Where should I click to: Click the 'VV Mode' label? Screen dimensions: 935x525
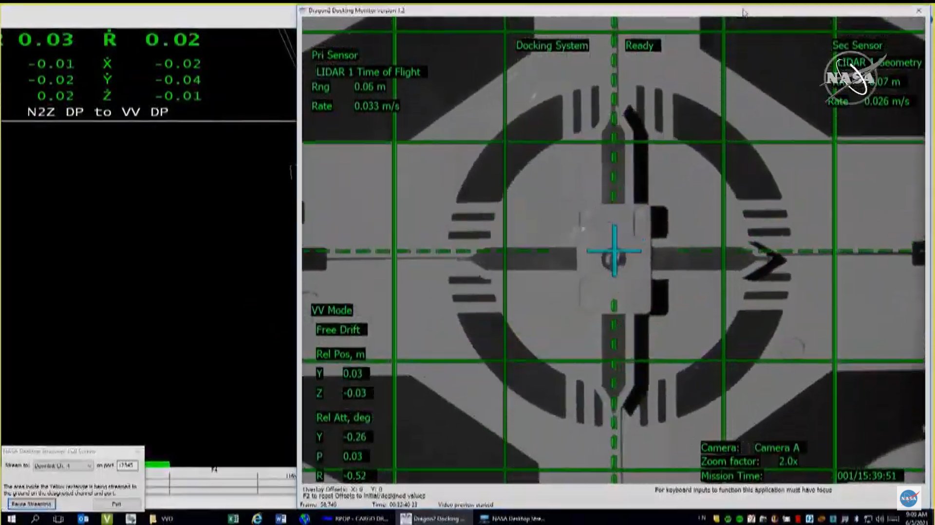332,310
